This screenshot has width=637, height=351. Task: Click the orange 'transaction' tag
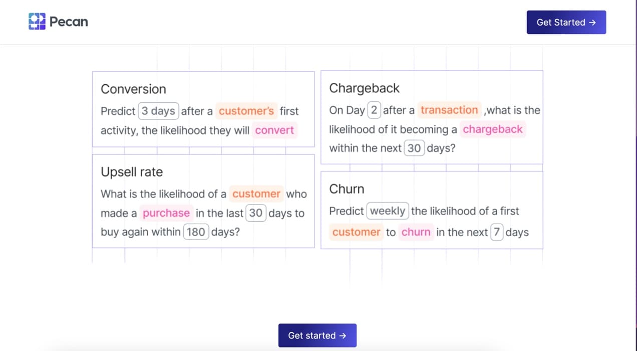point(449,110)
